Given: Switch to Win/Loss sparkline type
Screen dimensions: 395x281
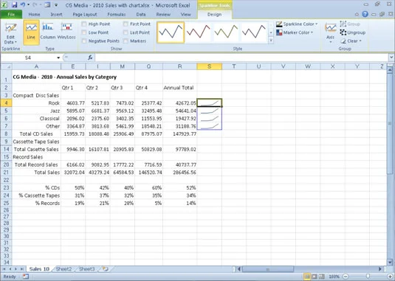Looking at the screenshot, I should (x=66, y=31).
